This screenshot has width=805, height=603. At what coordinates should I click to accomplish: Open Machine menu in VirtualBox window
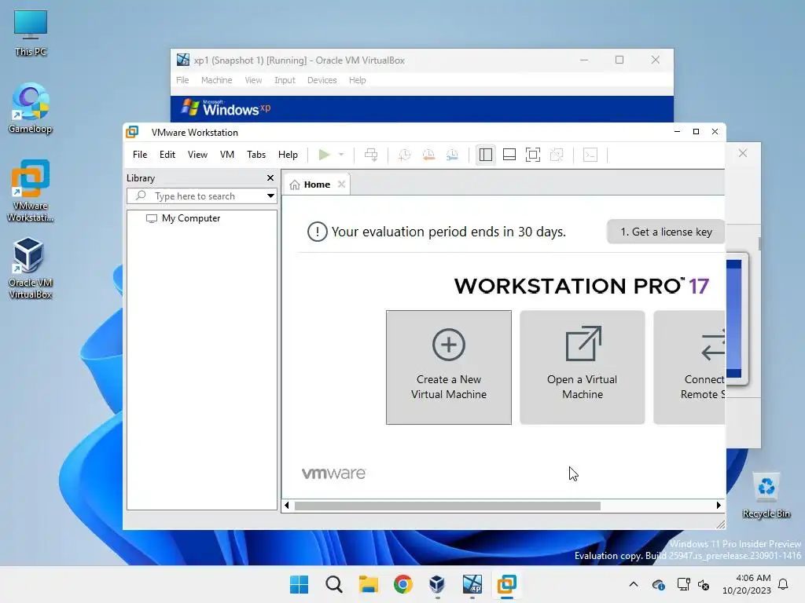[217, 80]
